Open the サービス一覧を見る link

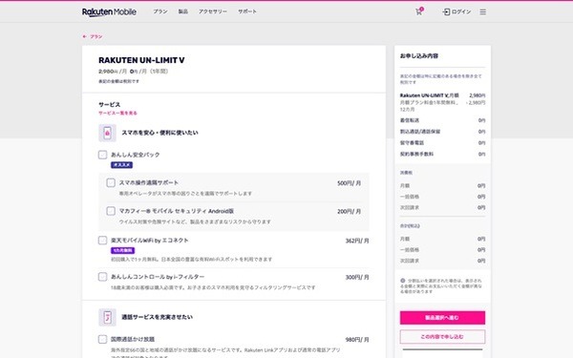click(117, 114)
